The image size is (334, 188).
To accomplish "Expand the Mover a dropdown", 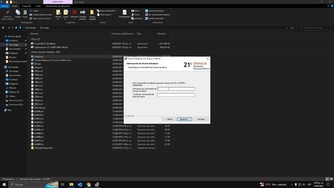I will (58, 19).
